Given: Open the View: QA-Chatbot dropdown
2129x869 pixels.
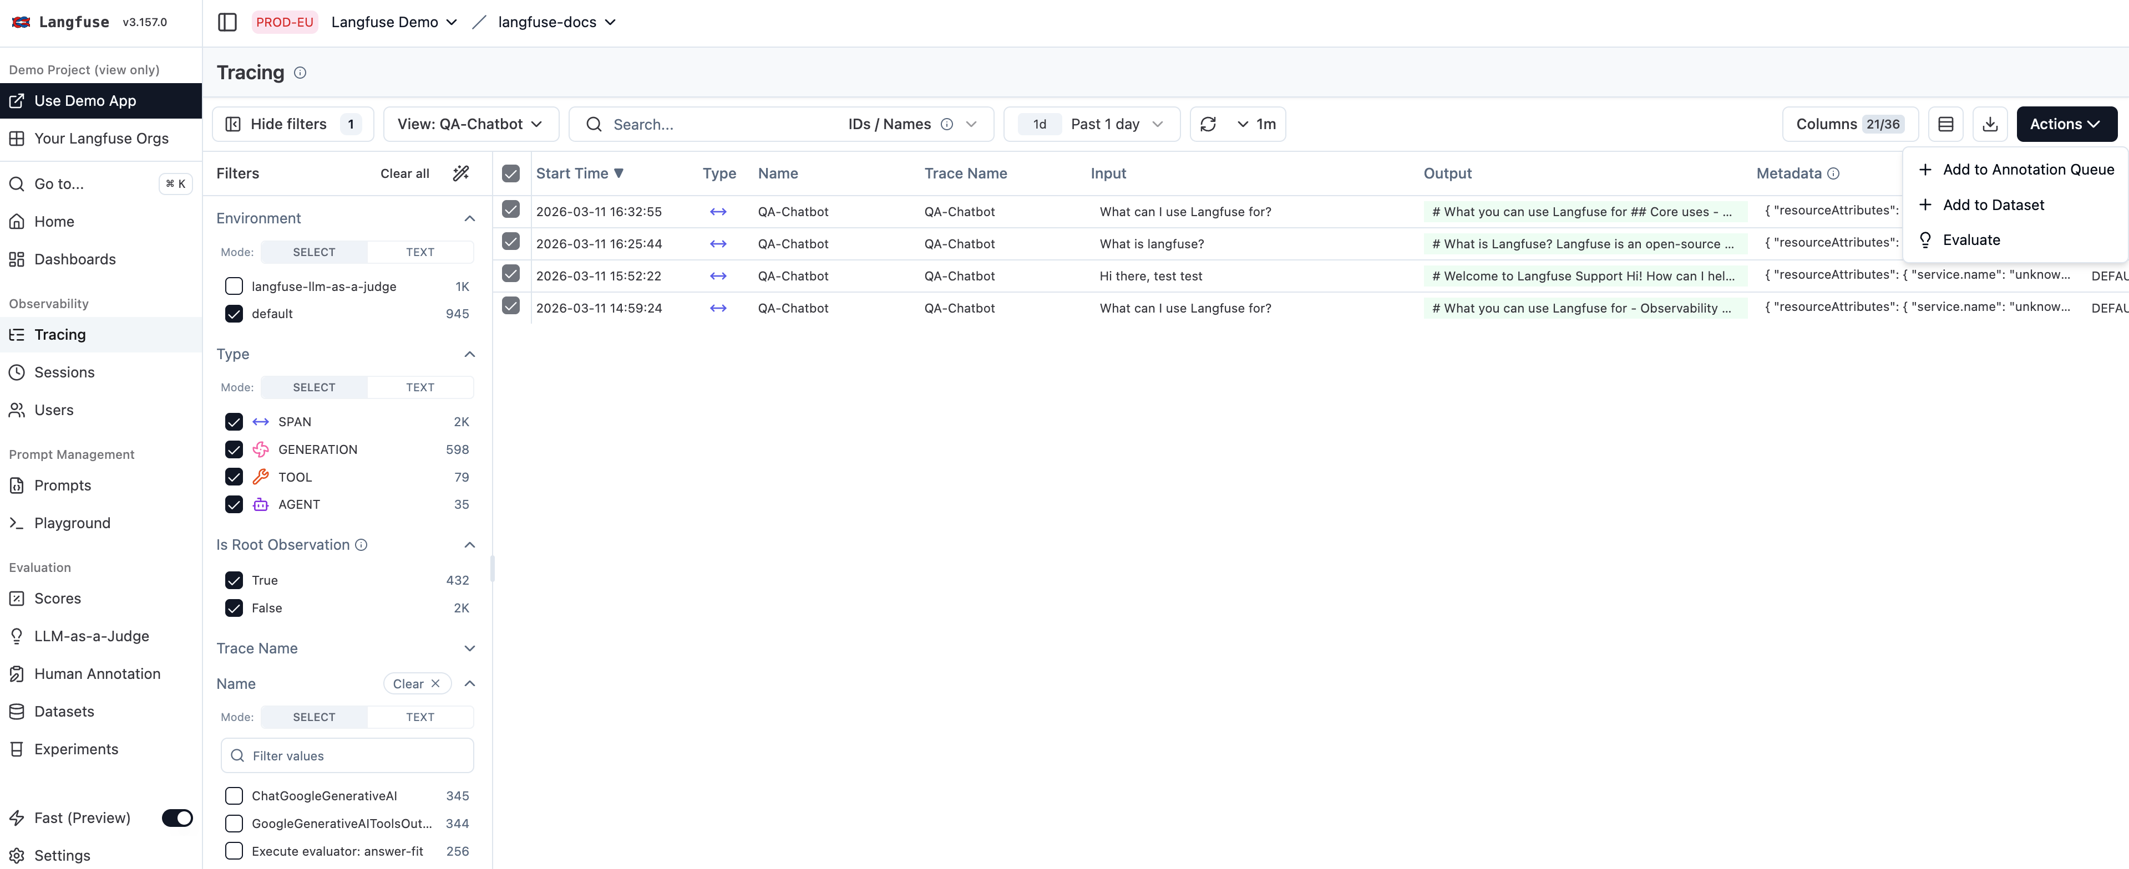Looking at the screenshot, I should 471,124.
